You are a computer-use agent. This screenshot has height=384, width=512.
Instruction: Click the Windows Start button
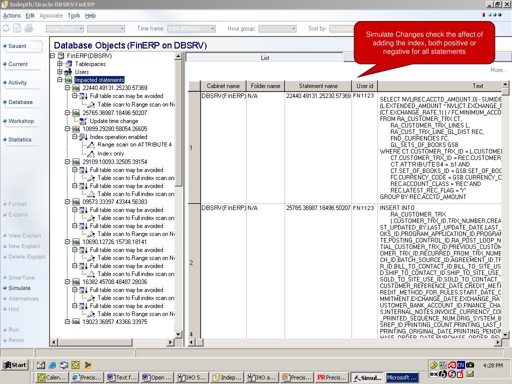coord(15,365)
